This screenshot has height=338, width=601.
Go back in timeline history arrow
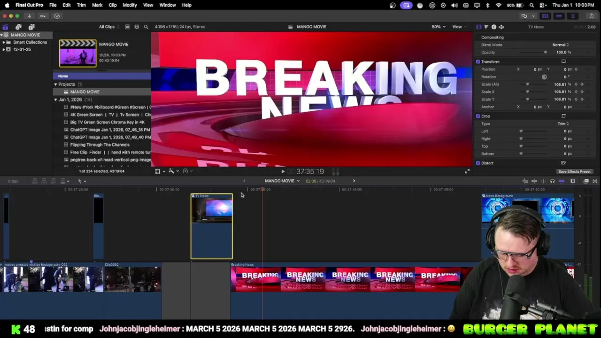click(x=244, y=181)
